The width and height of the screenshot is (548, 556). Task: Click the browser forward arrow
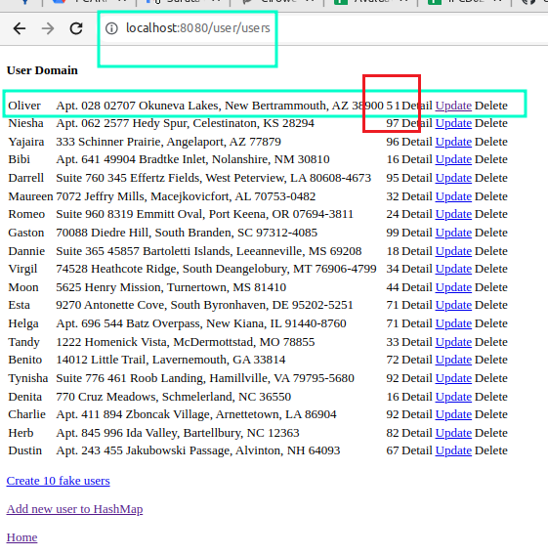coord(48,28)
